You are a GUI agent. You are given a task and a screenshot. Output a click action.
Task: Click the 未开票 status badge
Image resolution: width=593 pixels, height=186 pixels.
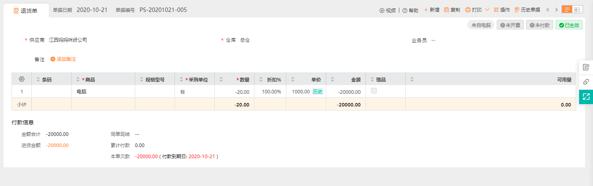point(510,25)
